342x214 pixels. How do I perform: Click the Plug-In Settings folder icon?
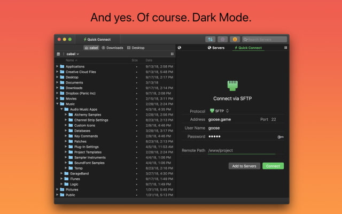71,147
